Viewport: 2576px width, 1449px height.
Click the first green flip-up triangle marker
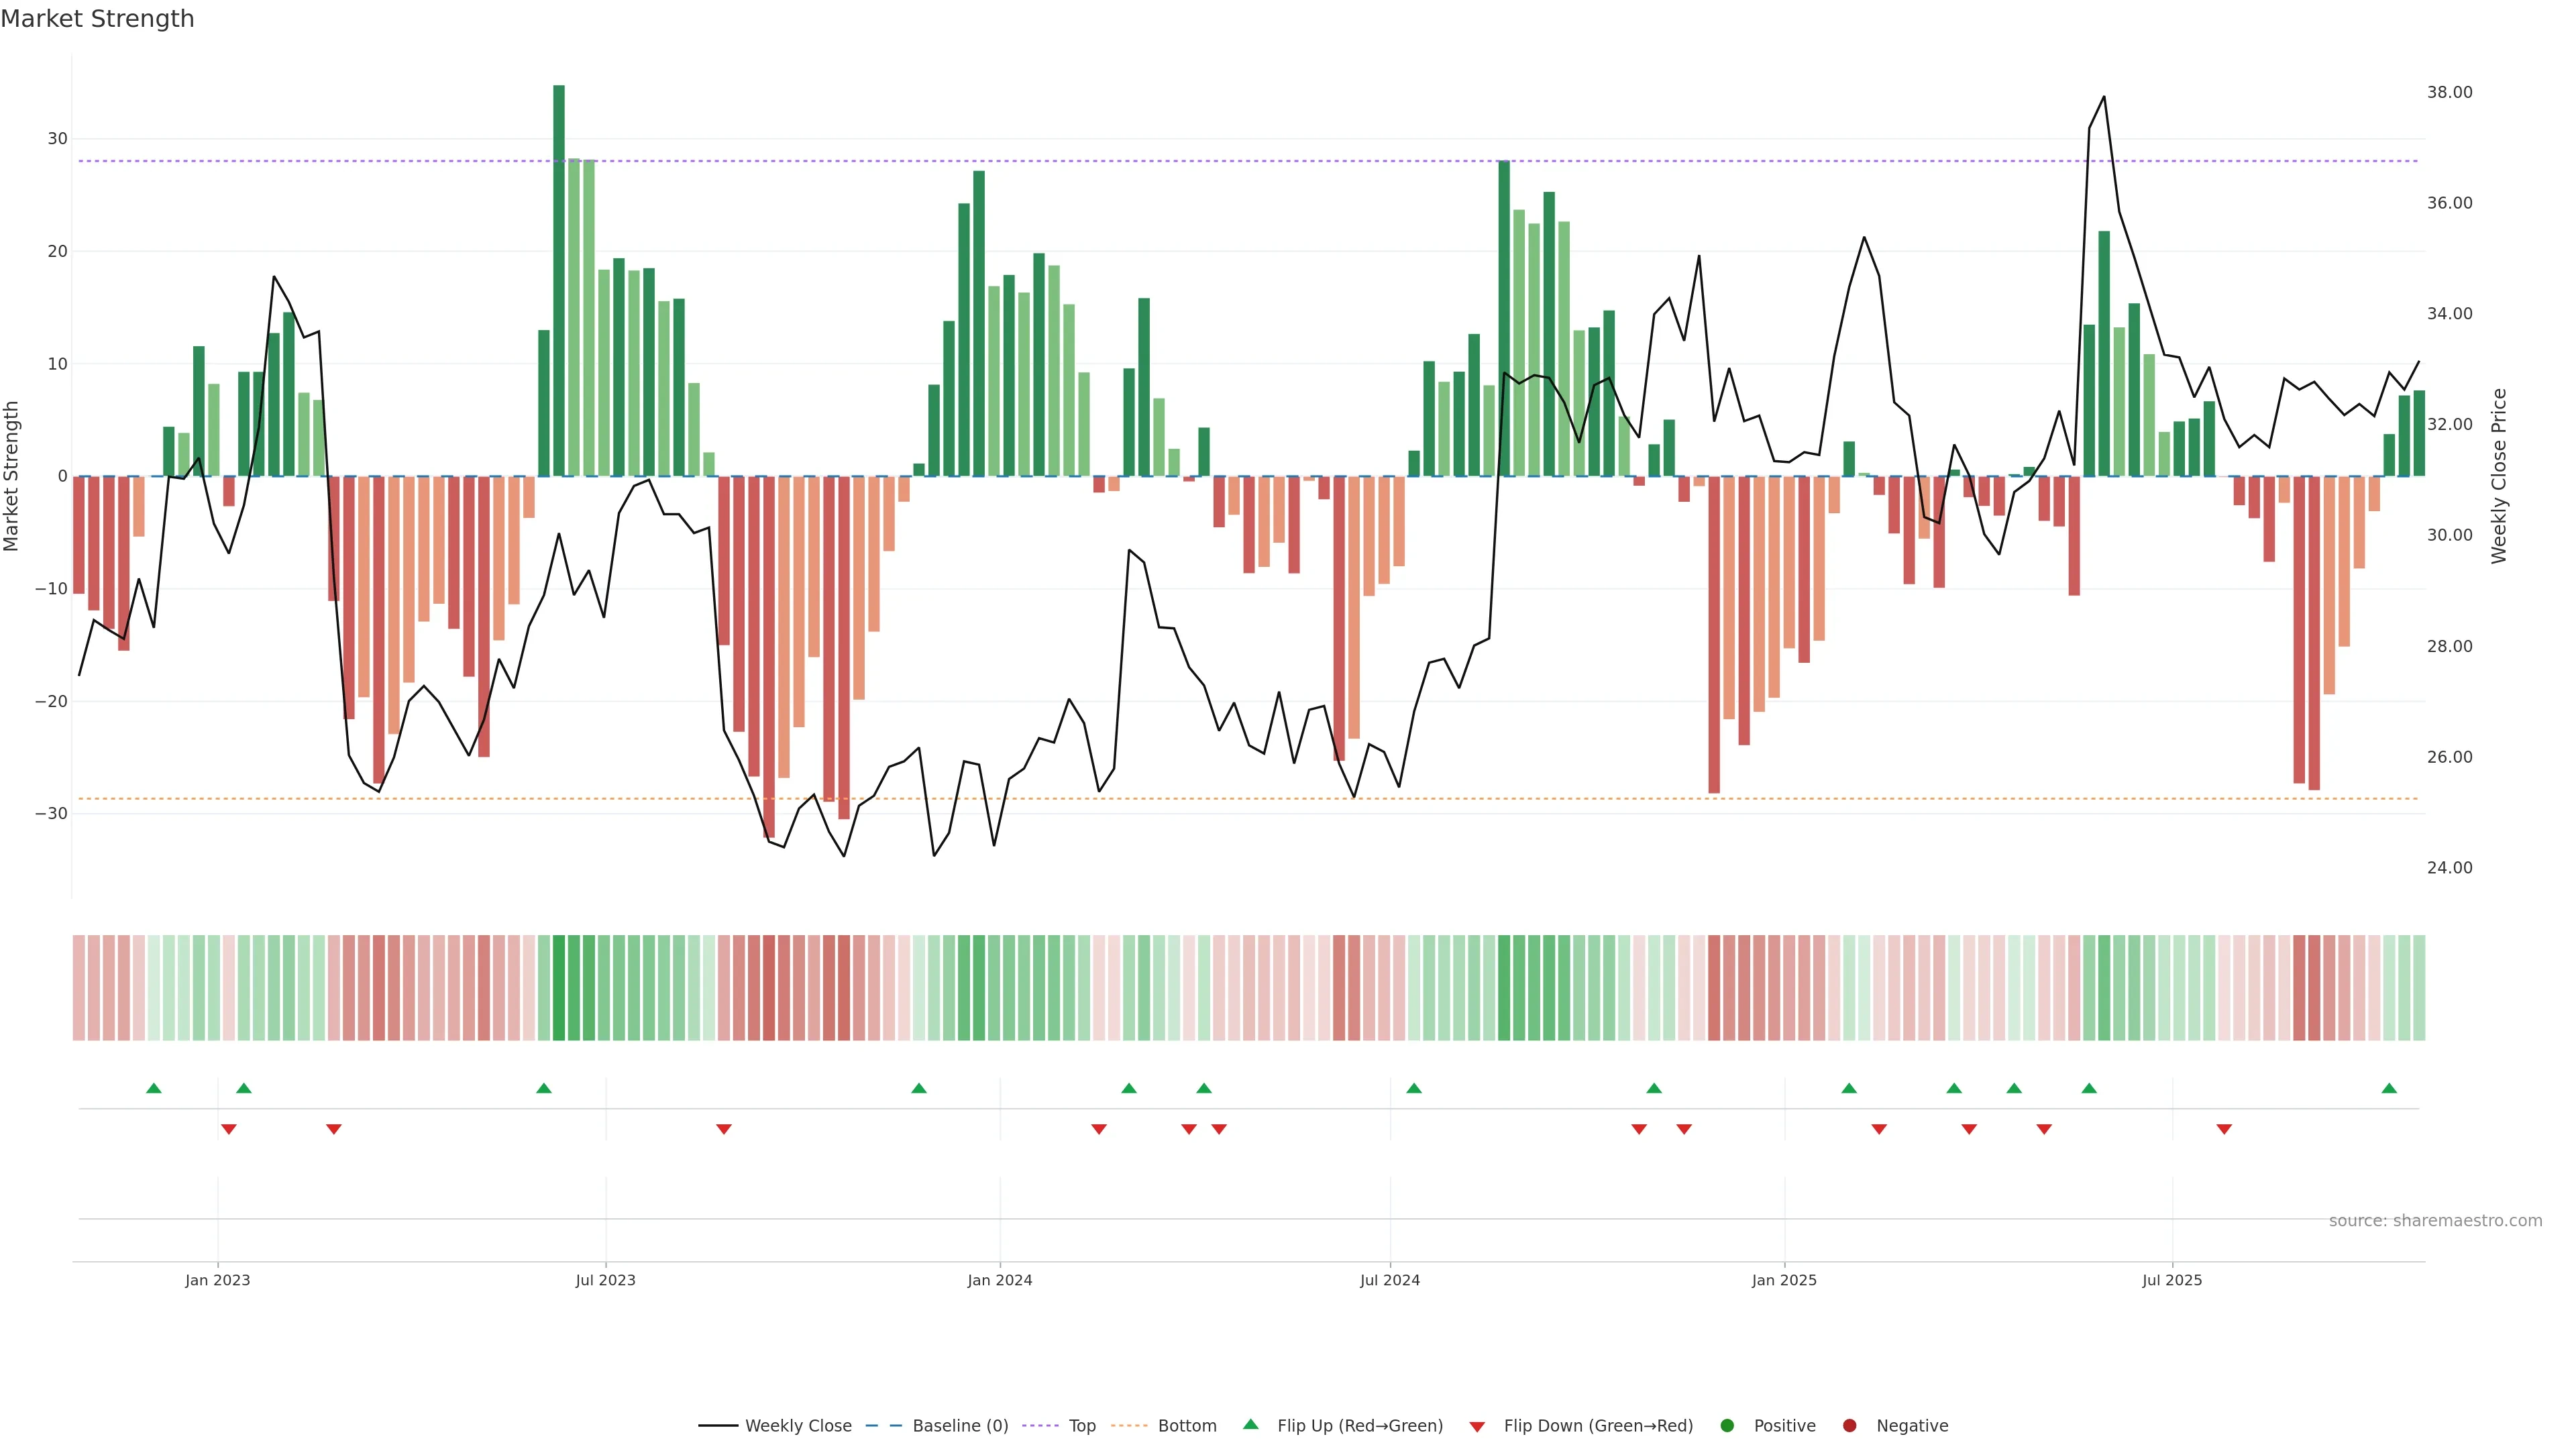(x=154, y=1088)
